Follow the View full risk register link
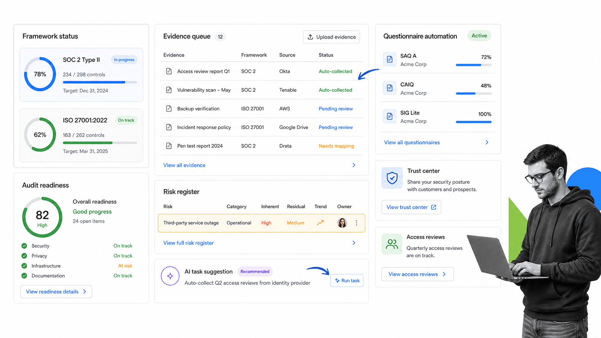 (x=188, y=243)
